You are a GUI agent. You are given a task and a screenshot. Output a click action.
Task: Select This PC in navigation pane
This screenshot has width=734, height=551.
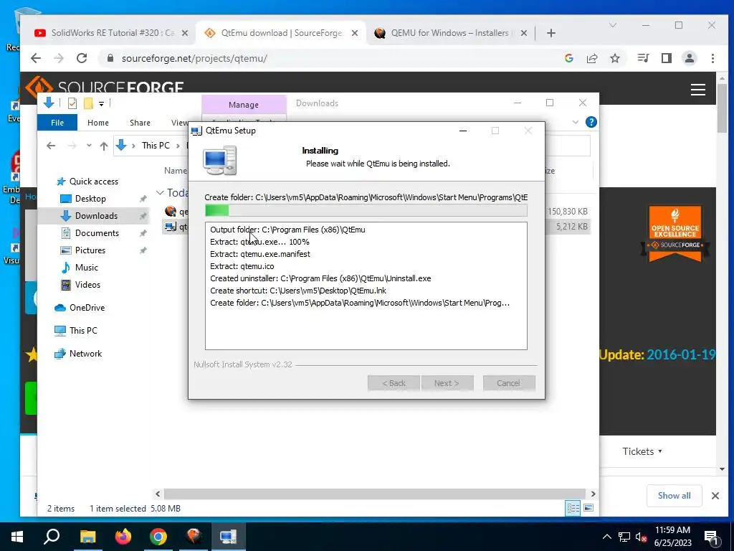click(83, 331)
